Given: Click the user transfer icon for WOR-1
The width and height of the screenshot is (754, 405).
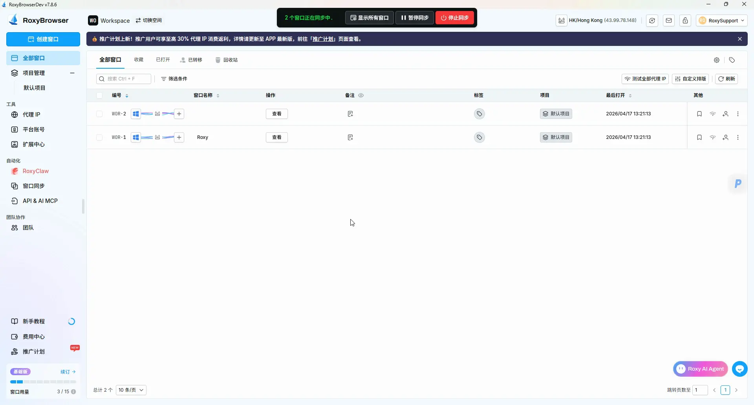Looking at the screenshot, I should coord(726,137).
